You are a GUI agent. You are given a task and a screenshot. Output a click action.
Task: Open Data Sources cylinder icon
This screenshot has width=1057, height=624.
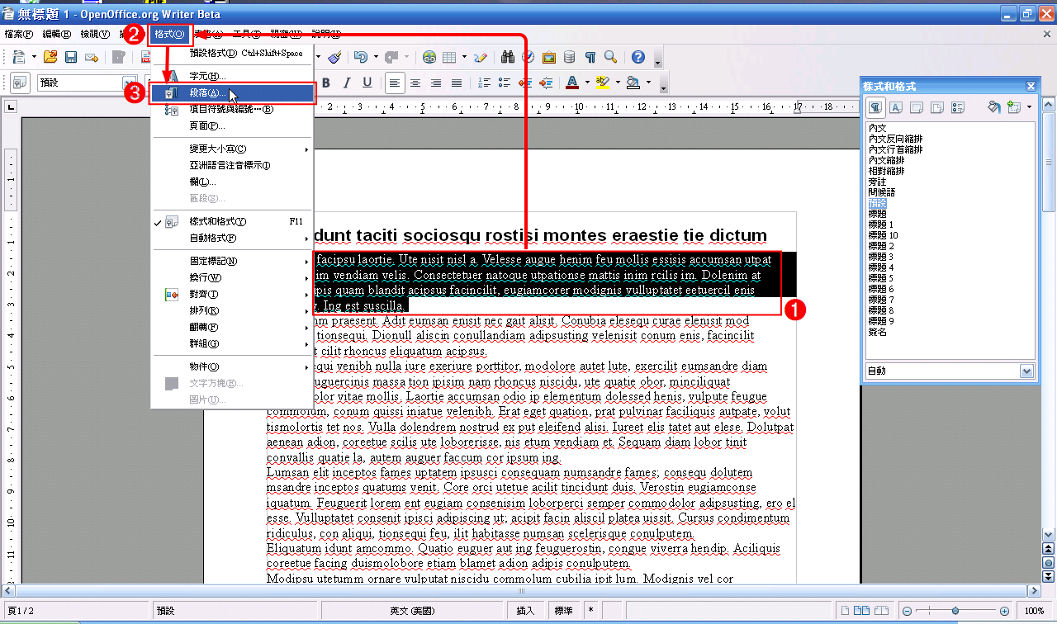coord(570,57)
